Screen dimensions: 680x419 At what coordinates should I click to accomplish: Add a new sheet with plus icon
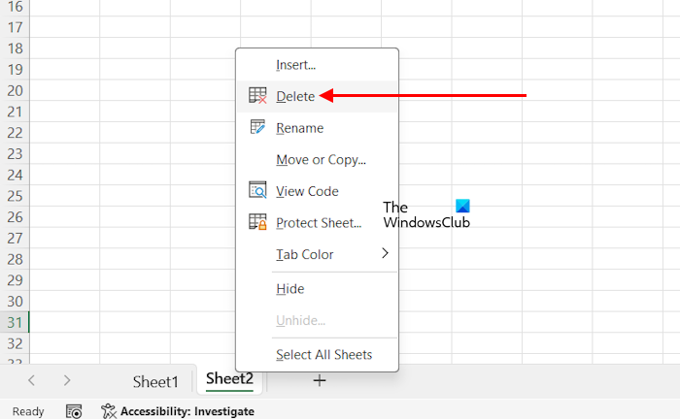point(319,380)
